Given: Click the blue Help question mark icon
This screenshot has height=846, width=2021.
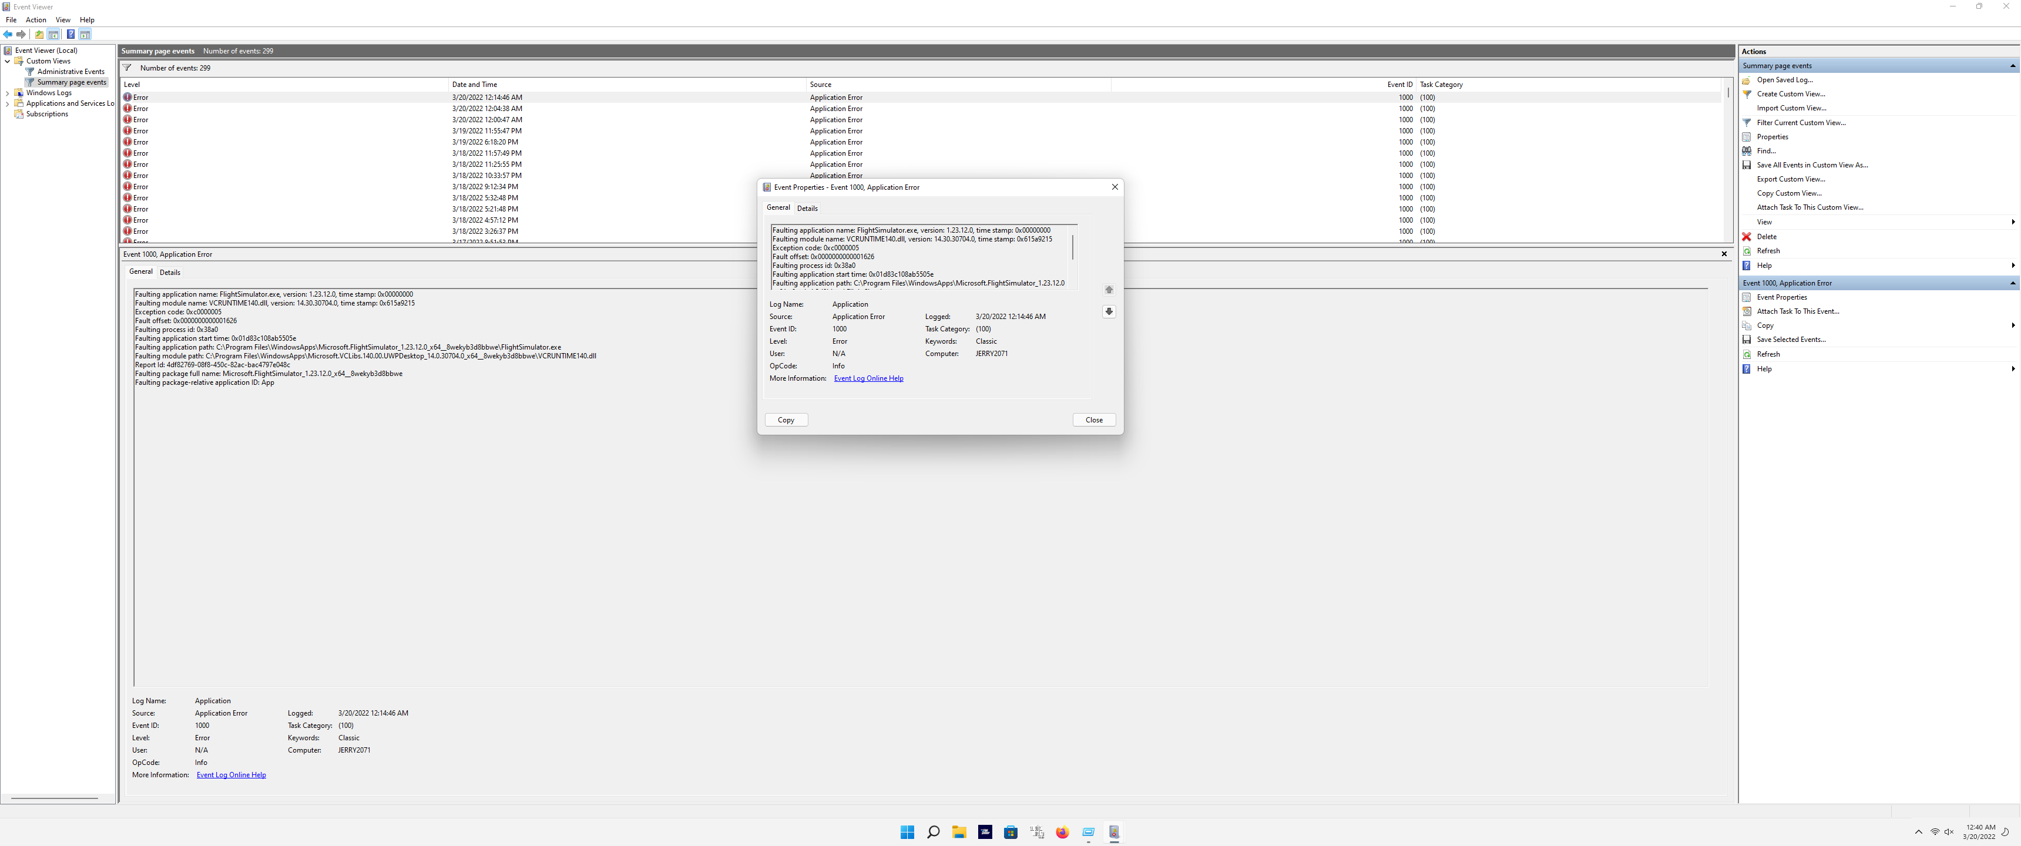Looking at the screenshot, I should (x=70, y=35).
